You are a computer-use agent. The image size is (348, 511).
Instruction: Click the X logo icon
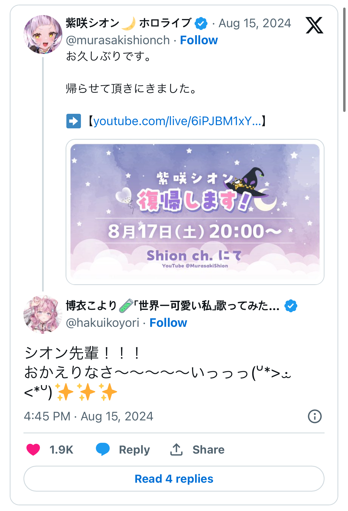coord(314,25)
